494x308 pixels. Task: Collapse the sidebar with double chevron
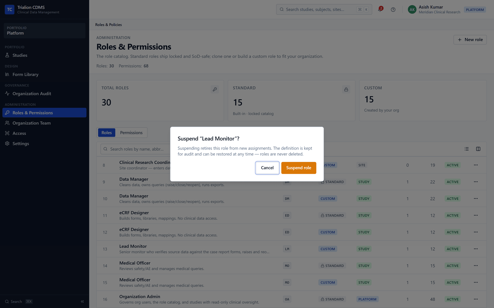[x=82, y=302]
